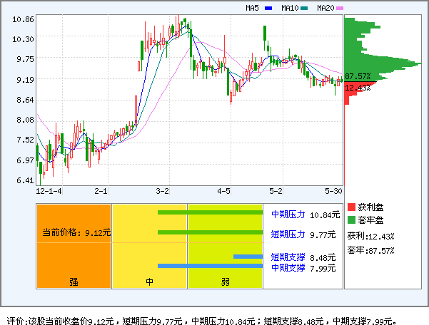Click the red 获利盘 legend square
429x325 pixels.
[351, 207]
